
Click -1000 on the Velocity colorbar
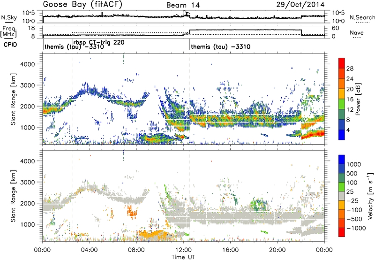tap(356, 228)
